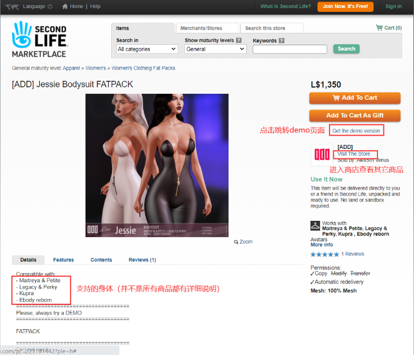Click Add To Cart button

tap(355, 98)
